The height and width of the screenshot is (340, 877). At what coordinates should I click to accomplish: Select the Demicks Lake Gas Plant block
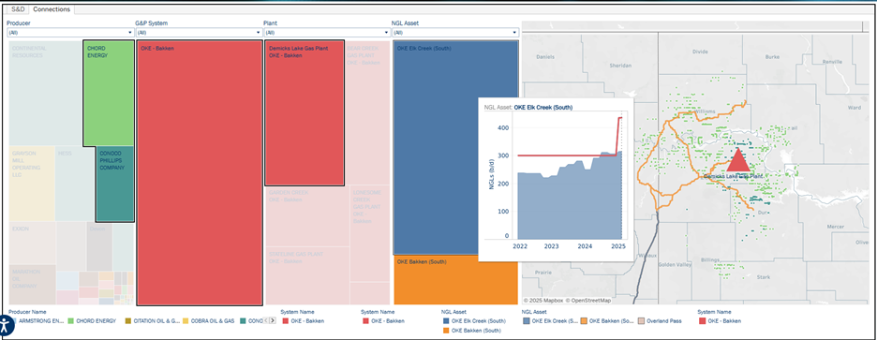coord(305,112)
